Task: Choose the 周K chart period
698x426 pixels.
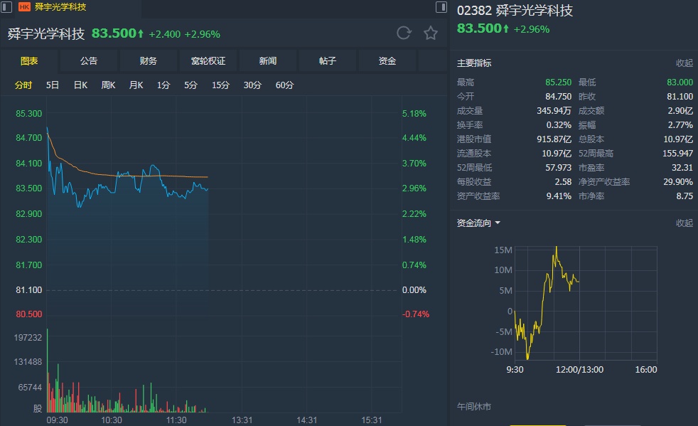Action: (x=108, y=85)
